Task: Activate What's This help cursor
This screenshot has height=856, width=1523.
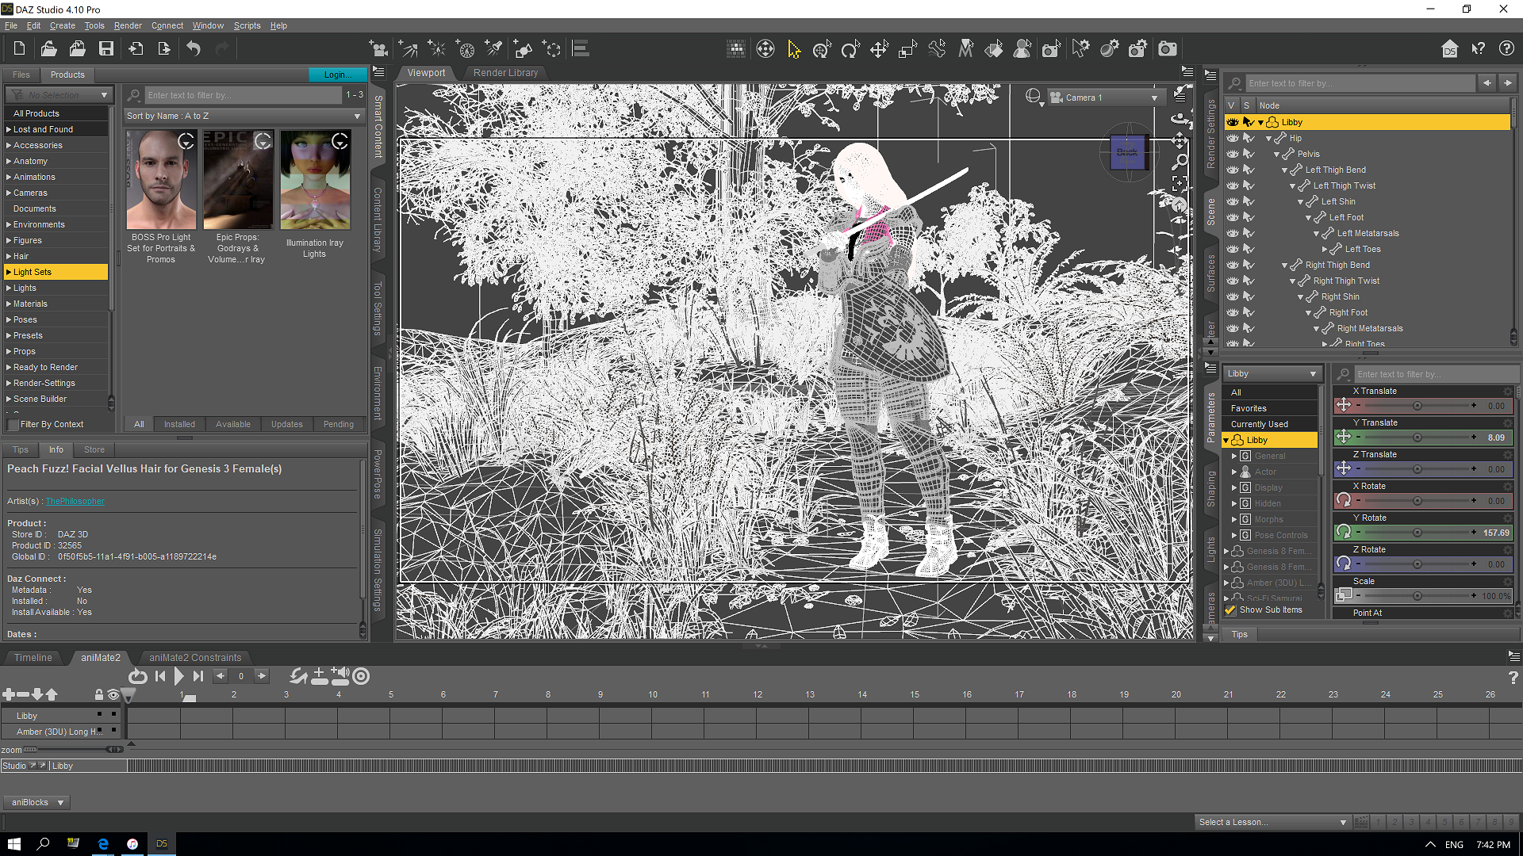Action: [1478, 49]
